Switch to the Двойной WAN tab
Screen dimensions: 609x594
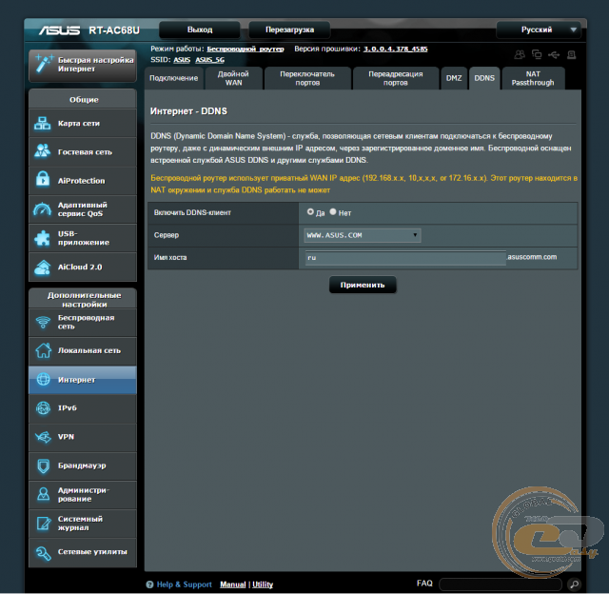point(234,78)
